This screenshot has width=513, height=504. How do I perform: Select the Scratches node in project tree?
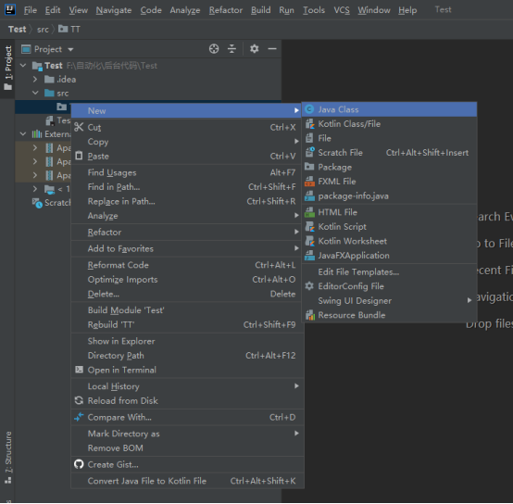click(x=51, y=203)
